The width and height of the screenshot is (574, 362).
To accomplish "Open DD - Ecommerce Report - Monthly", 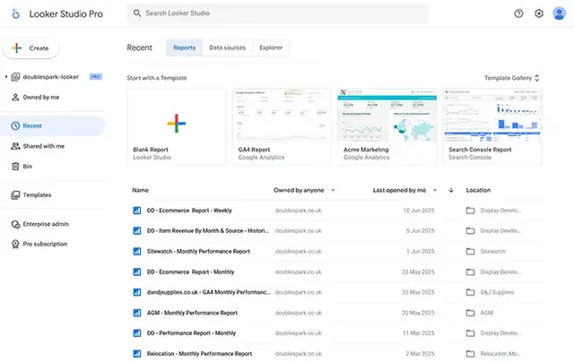I will (x=190, y=272).
